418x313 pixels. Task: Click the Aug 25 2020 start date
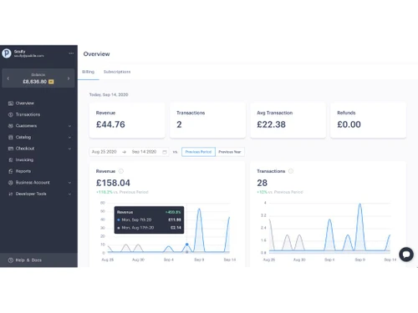click(x=104, y=152)
